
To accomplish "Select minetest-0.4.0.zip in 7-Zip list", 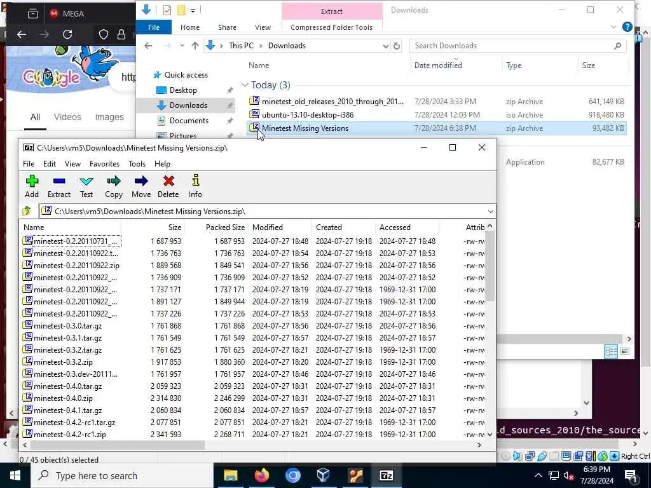I will [63, 398].
